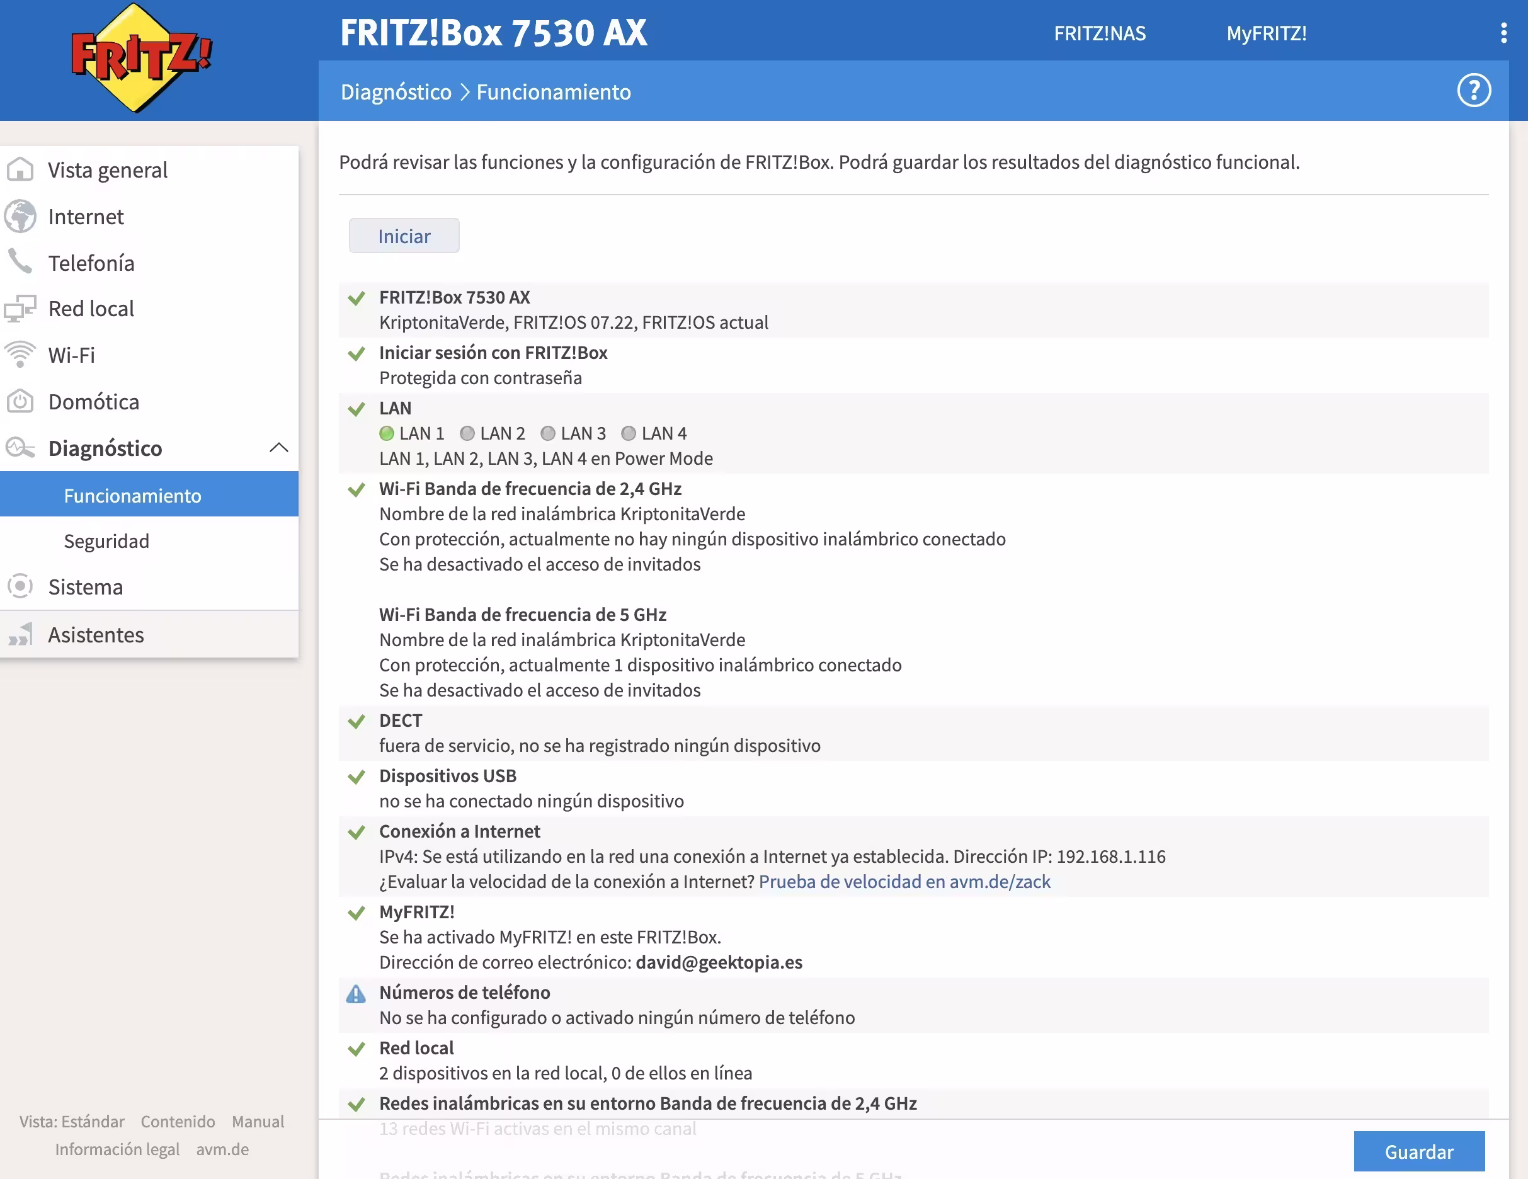Viewport: 1528px width, 1179px height.
Task: Open the help question mark icon
Action: tap(1473, 91)
